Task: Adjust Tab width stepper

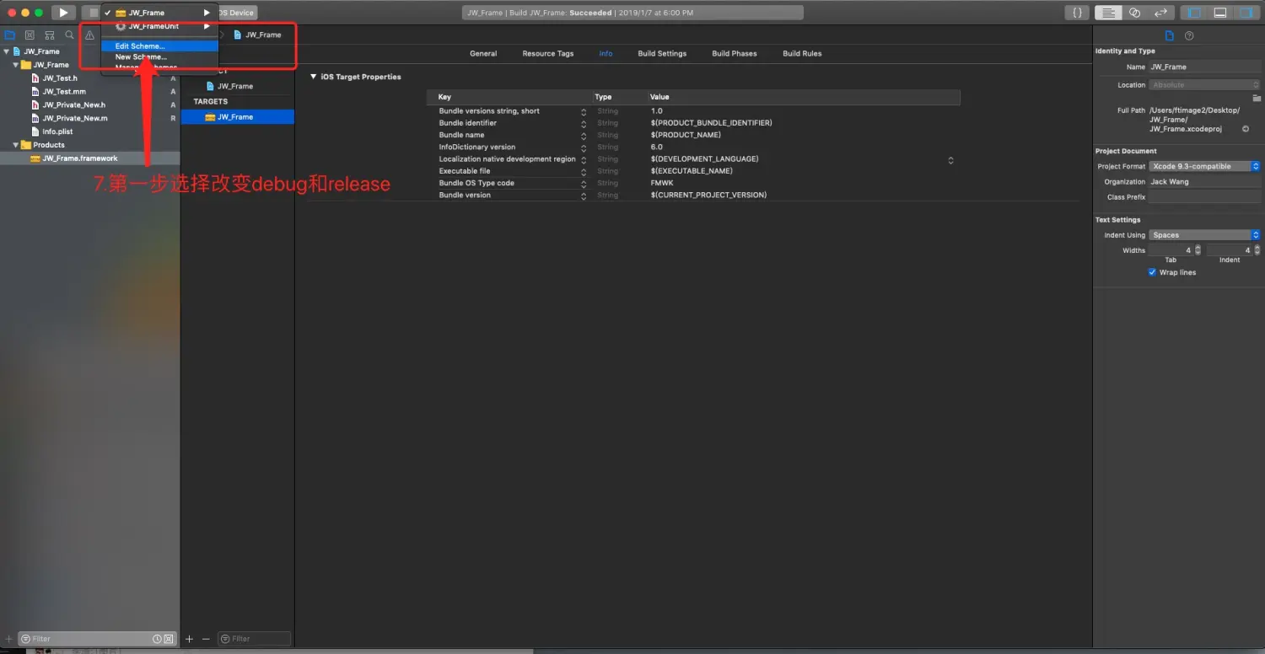Action: point(1198,250)
